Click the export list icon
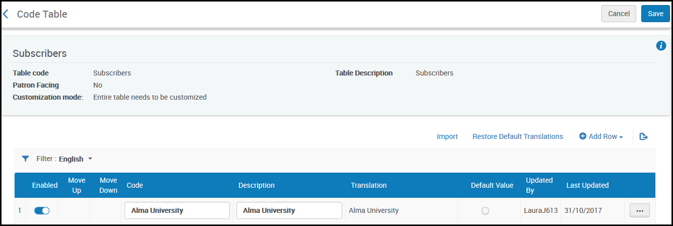The height and width of the screenshot is (226, 673). click(x=643, y=136)
